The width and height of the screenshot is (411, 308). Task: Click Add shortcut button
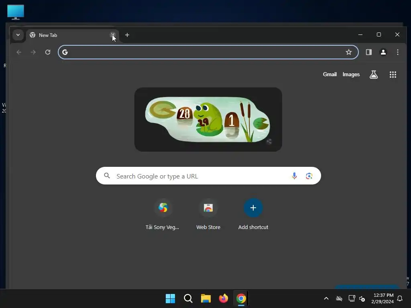pos(253,215)
